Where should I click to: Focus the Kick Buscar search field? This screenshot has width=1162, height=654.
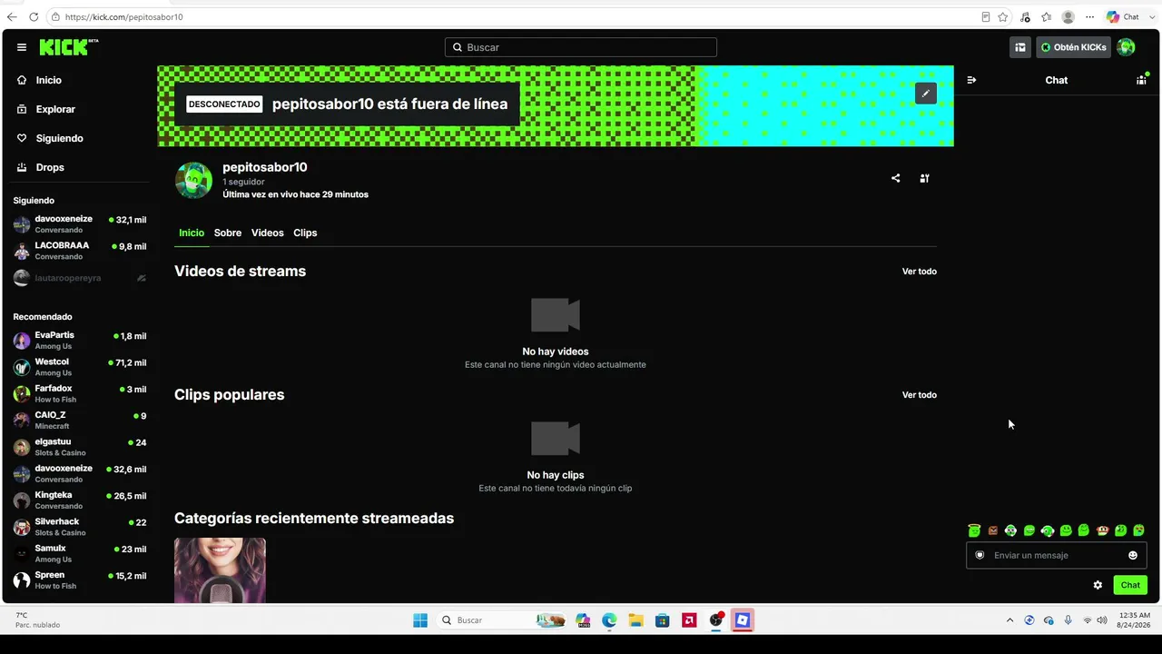(581, 47)
